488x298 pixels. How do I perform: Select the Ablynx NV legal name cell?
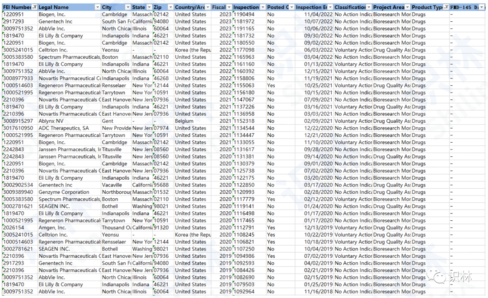[x=70, y=121]
